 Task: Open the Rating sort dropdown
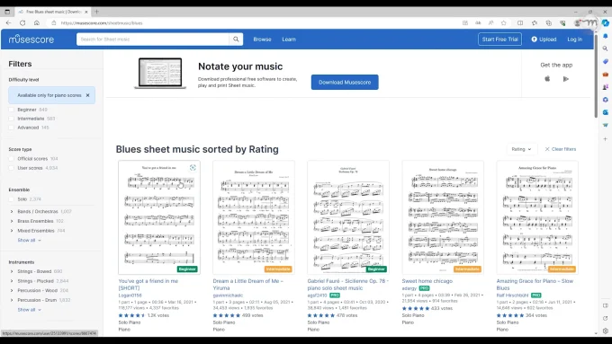click(x=521, y=149)
